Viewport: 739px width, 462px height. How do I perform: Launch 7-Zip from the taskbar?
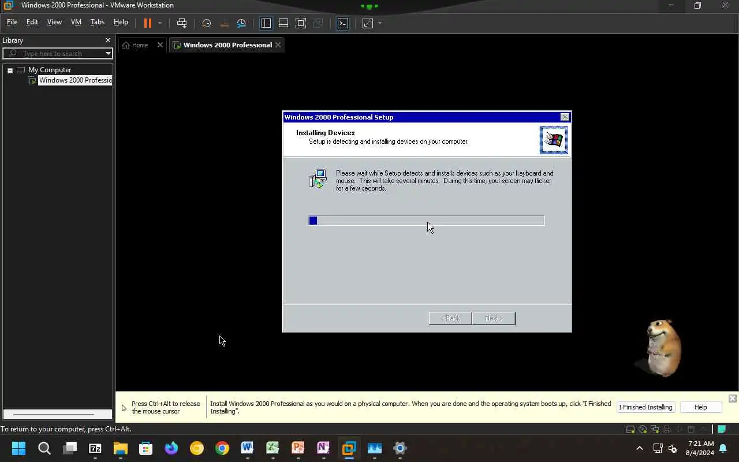point(95,448)
